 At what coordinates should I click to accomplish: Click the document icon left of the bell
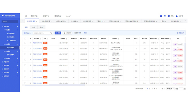tap(161, 16)
